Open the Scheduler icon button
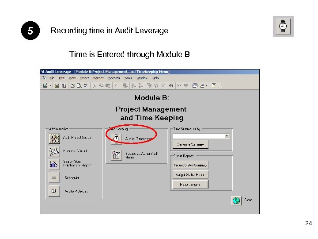The height and width of the screenshot is (239, 318). click(54, 177)
